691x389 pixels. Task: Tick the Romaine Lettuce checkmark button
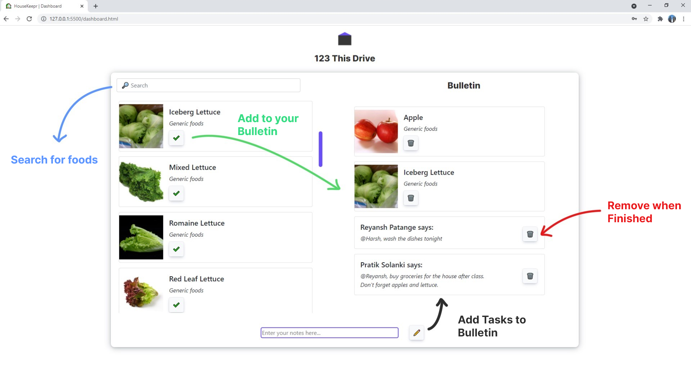coord(176,249)
